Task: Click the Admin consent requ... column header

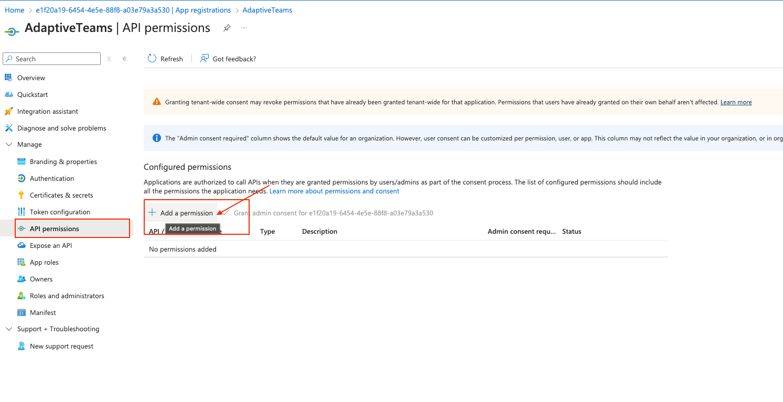Action: (521, 231)
